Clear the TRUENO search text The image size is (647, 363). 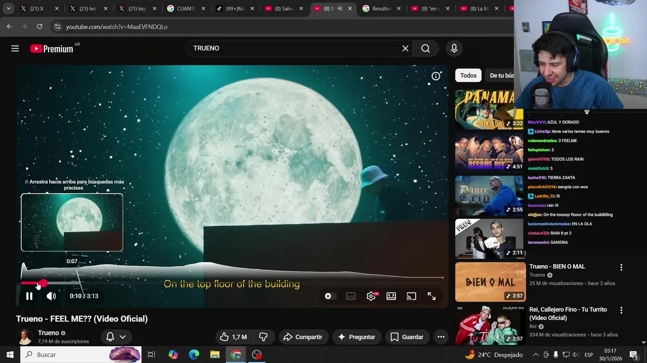405,48
